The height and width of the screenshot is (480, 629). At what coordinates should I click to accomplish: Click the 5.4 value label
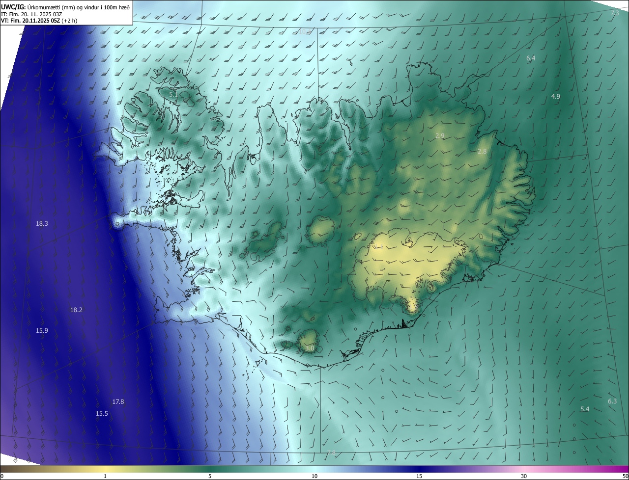[x=585, y=409]
